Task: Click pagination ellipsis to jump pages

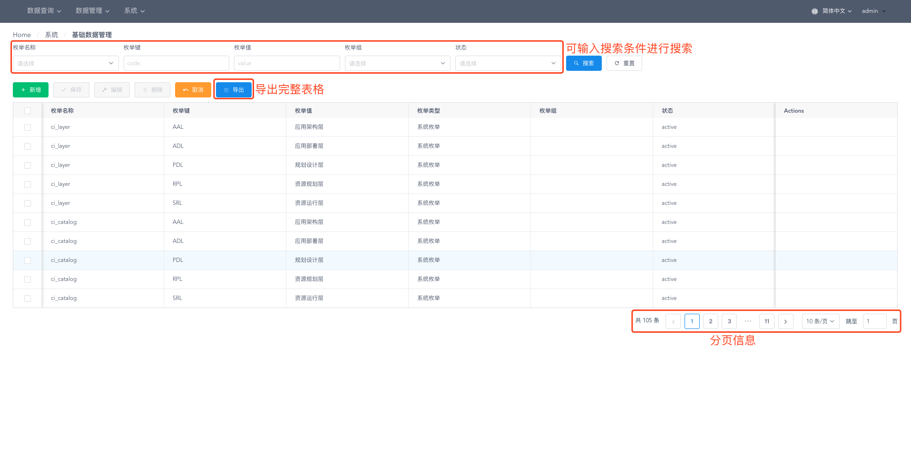Action: coord(748,321)
